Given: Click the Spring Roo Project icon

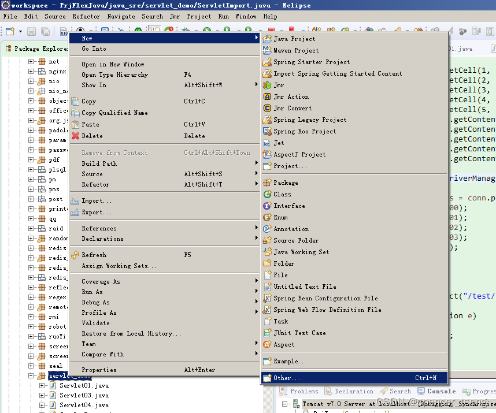Looking at the screenshot, I should (267, 131).
